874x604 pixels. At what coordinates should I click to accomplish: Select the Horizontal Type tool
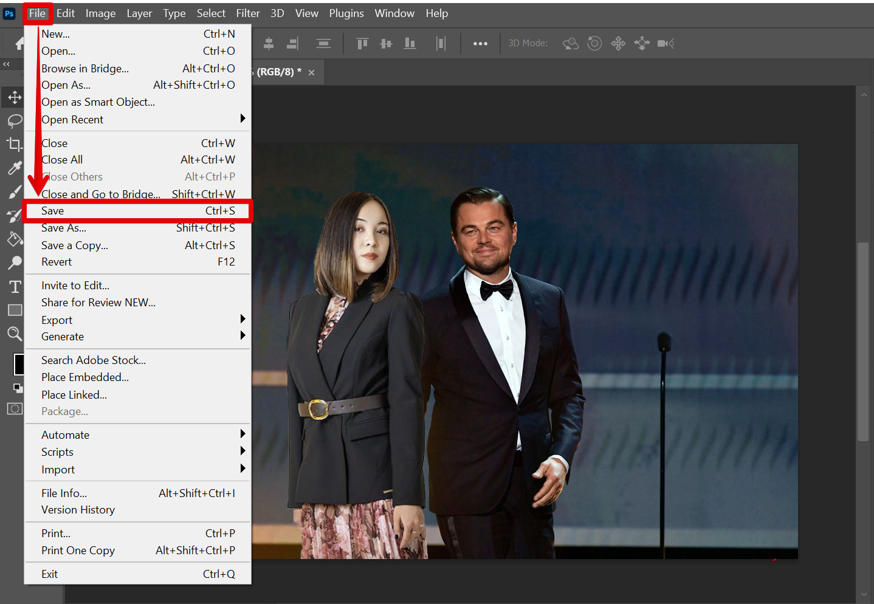tap(15, 287)
